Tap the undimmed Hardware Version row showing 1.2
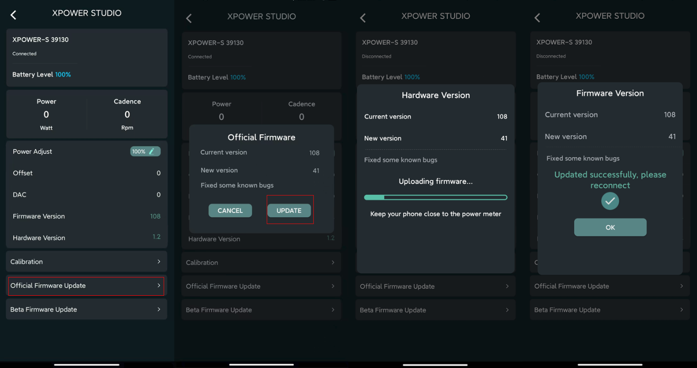Viewport: 697px width, 368px height. tap(87, 238)
